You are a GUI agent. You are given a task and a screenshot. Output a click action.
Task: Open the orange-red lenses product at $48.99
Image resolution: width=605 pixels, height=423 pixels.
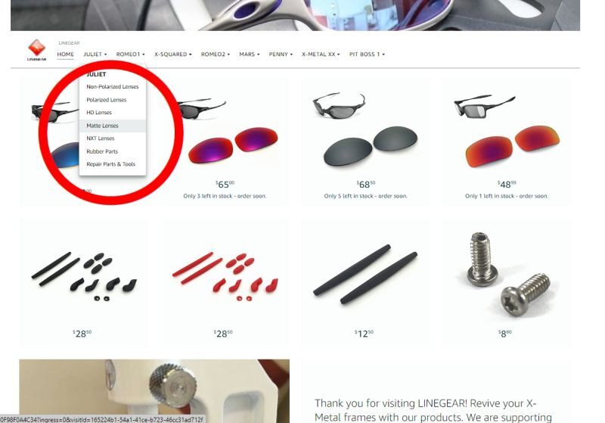(x=507, y=130)
